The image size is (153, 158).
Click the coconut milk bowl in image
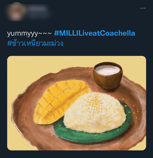(108, 76)
